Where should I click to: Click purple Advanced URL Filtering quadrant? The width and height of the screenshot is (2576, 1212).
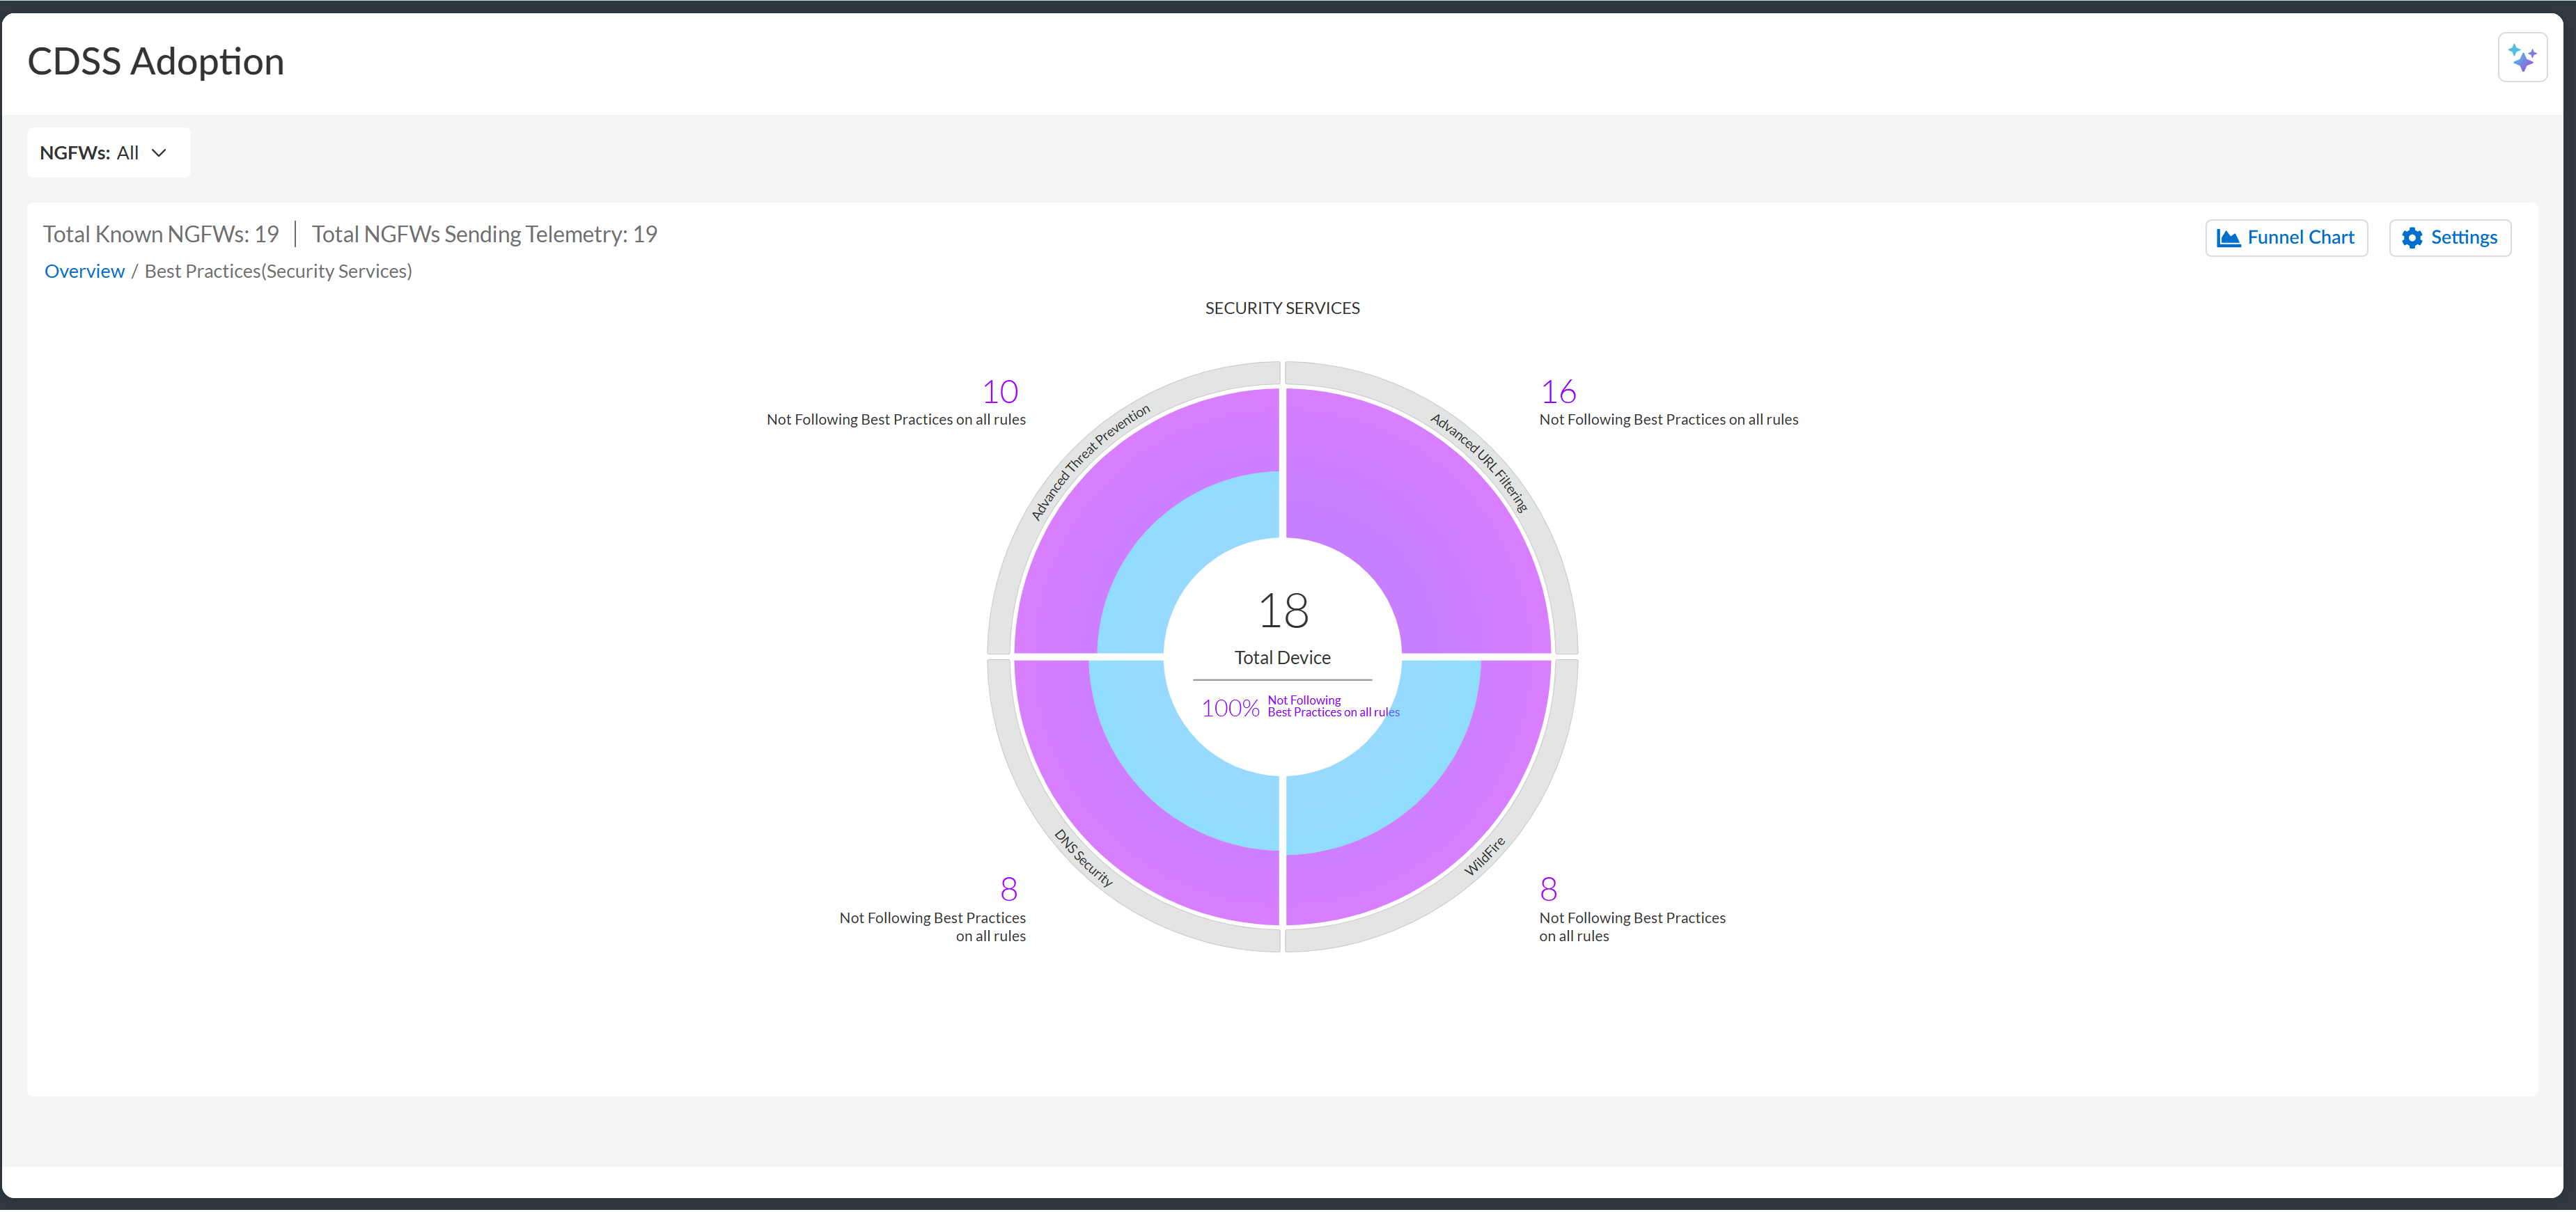[x=1420, y=520]
